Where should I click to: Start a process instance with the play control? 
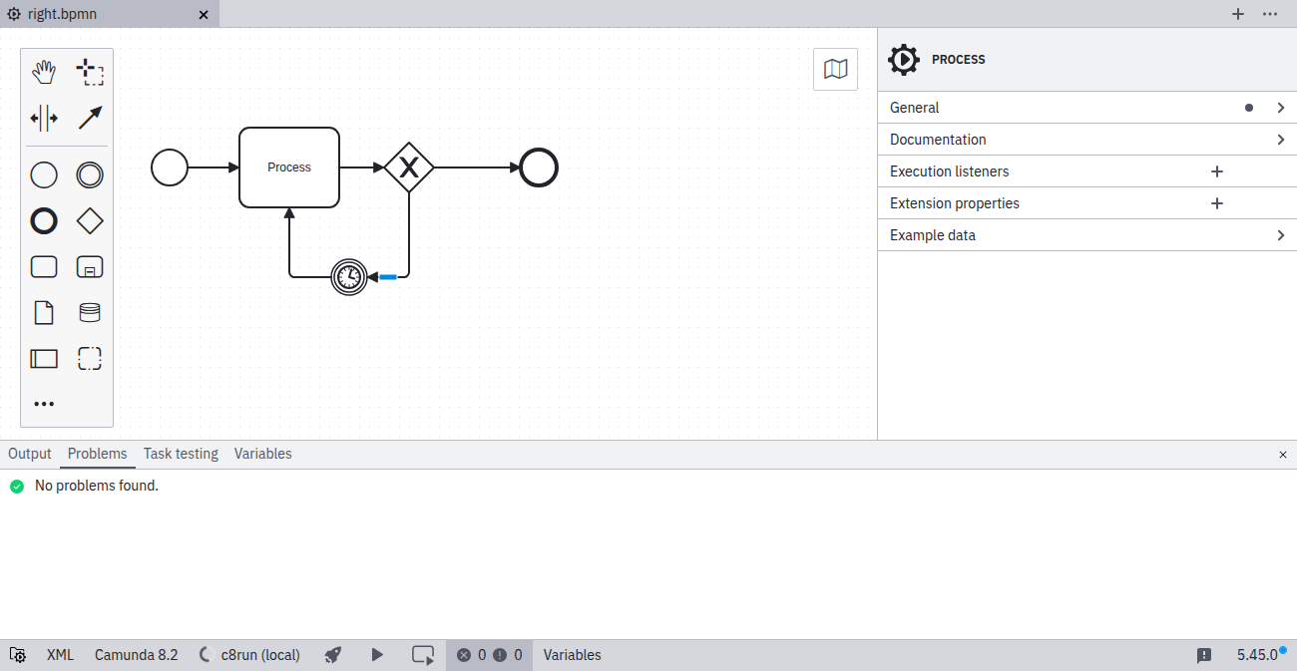click(377, 655)
